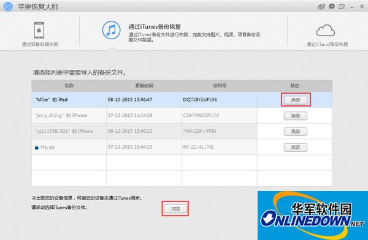Click the serial number starting with 86

tap(198, 147)
